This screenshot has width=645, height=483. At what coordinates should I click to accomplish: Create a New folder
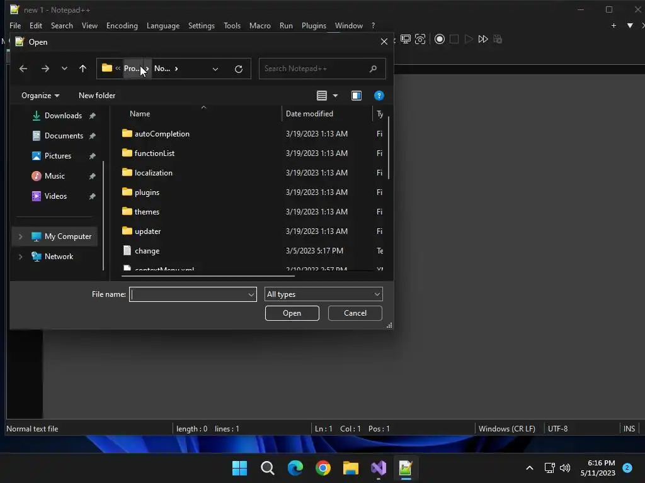[97, 96]
